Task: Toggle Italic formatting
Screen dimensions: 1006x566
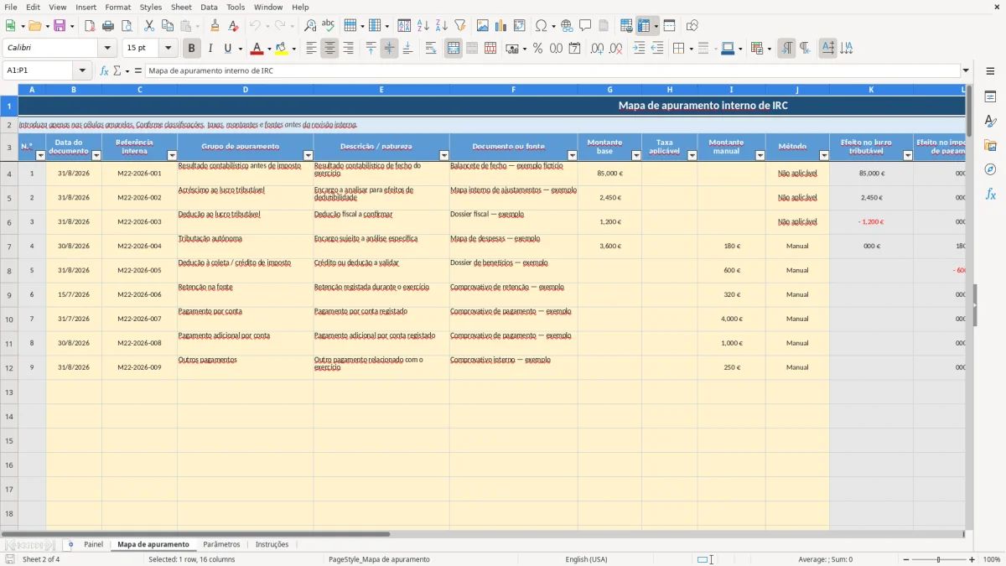Action: pos(210,49)
